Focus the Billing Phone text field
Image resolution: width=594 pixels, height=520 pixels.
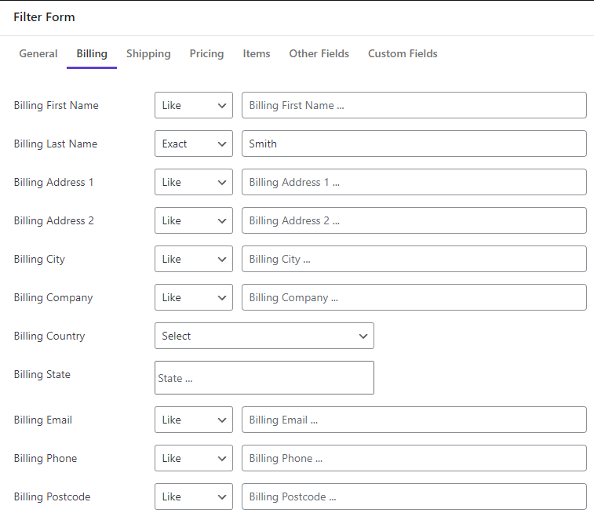point(414,458)
